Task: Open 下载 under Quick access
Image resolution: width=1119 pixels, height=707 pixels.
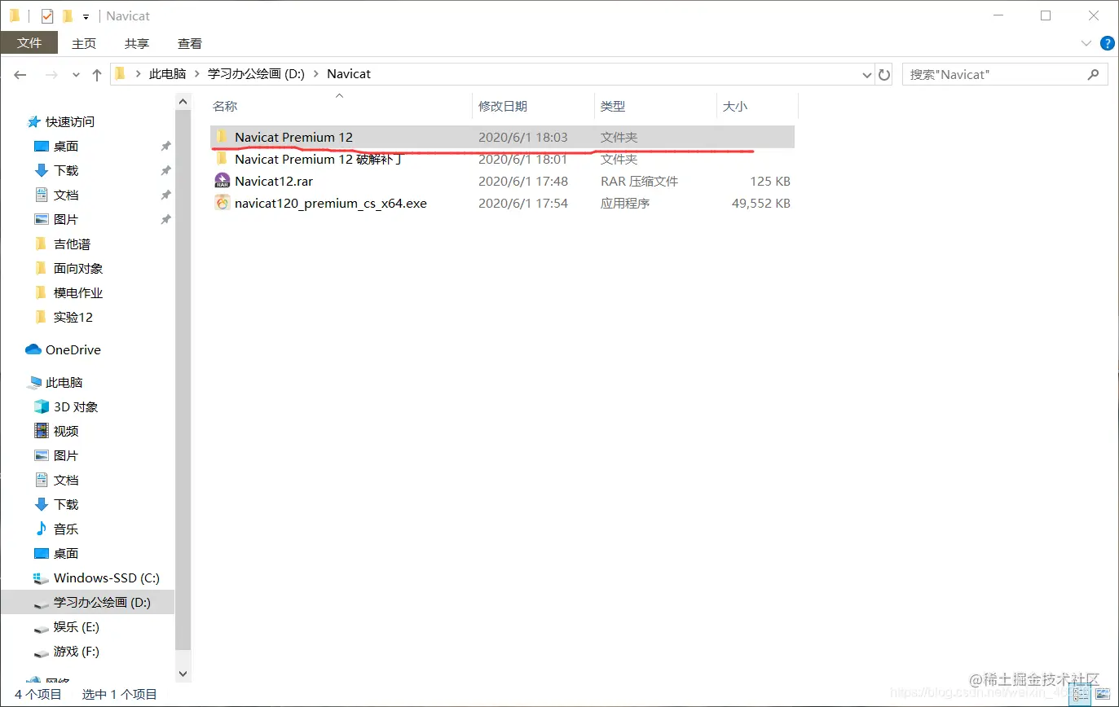Action: 66,171
